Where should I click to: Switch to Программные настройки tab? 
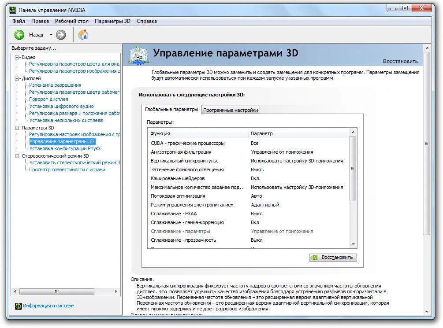coord(231,110)
